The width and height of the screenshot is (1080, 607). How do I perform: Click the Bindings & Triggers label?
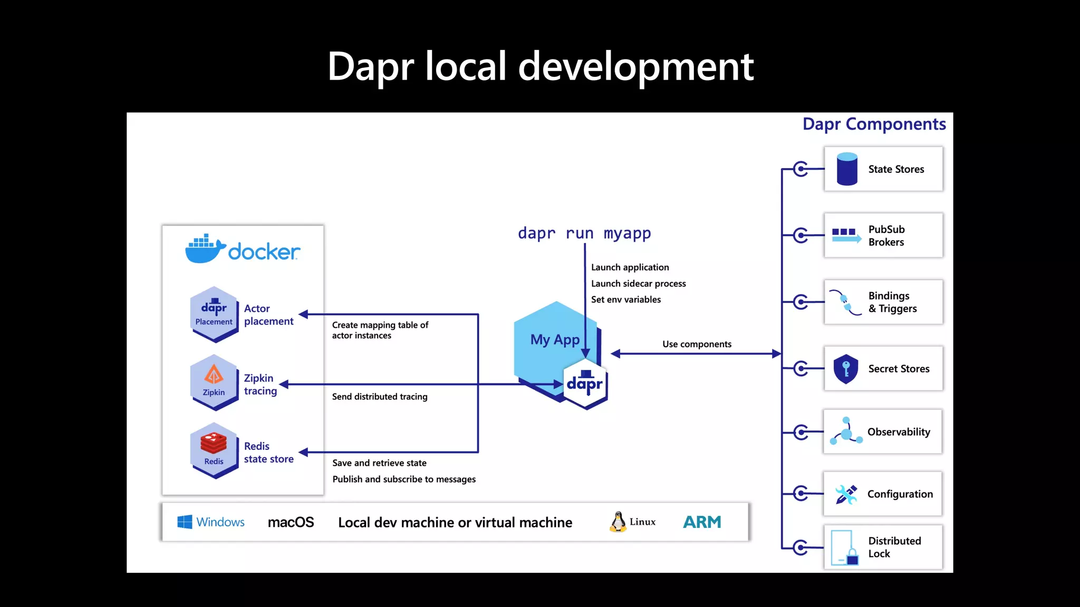[892, 302]
